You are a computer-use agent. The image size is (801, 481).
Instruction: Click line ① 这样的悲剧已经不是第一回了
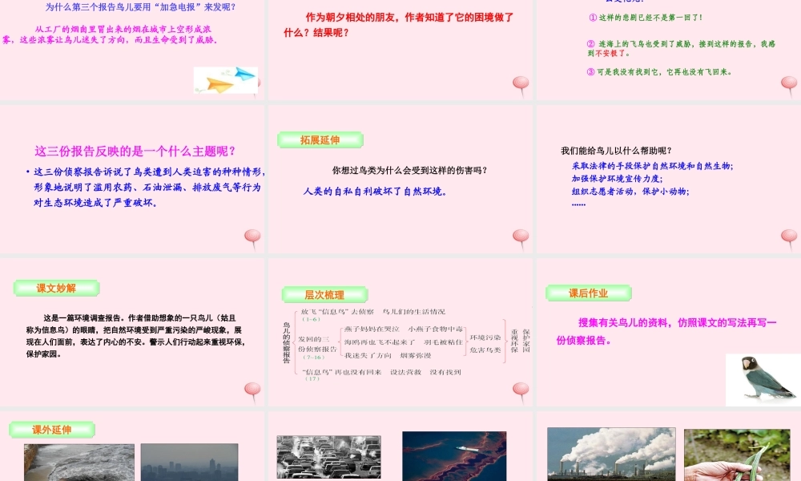pyautogui.click(x=646, y=18)
